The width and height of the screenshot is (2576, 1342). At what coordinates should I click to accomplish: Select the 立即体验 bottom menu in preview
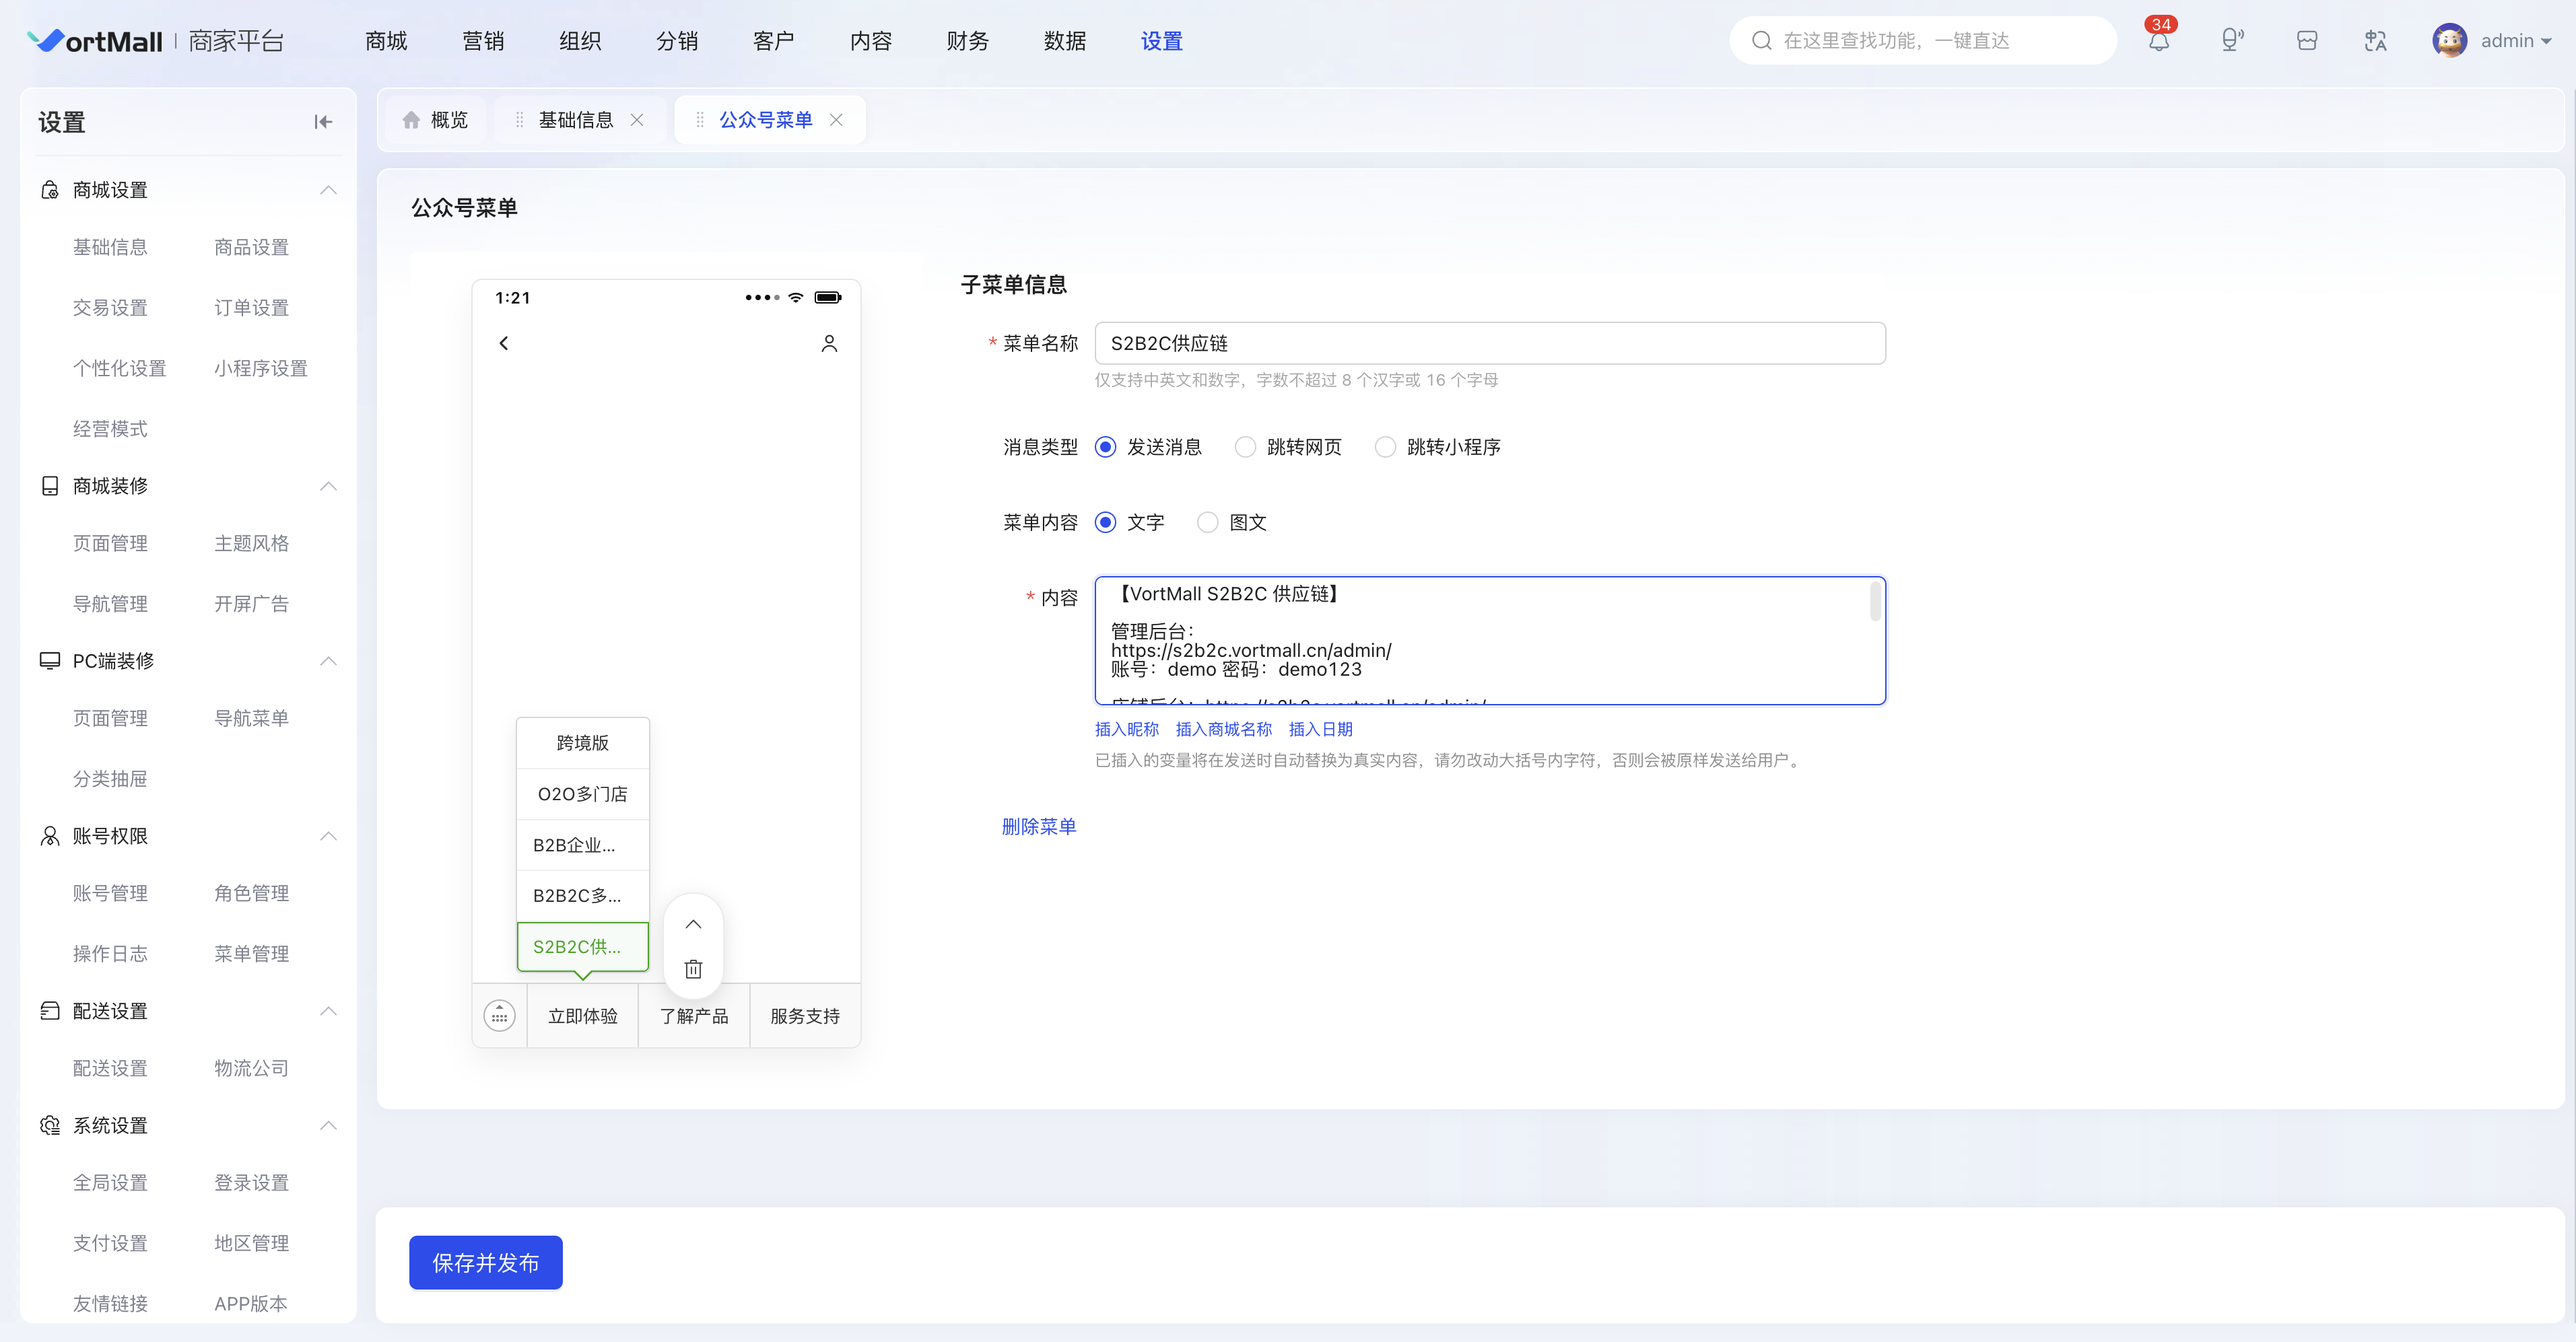583,1016
